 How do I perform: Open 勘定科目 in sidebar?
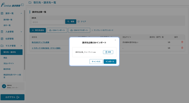click(7, 69)
